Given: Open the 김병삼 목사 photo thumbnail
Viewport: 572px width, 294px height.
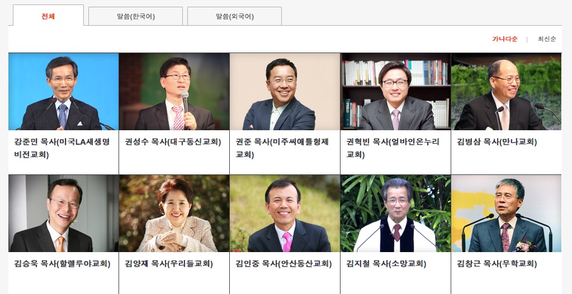Looking at the screenshot, I should [x=507, y=92].
